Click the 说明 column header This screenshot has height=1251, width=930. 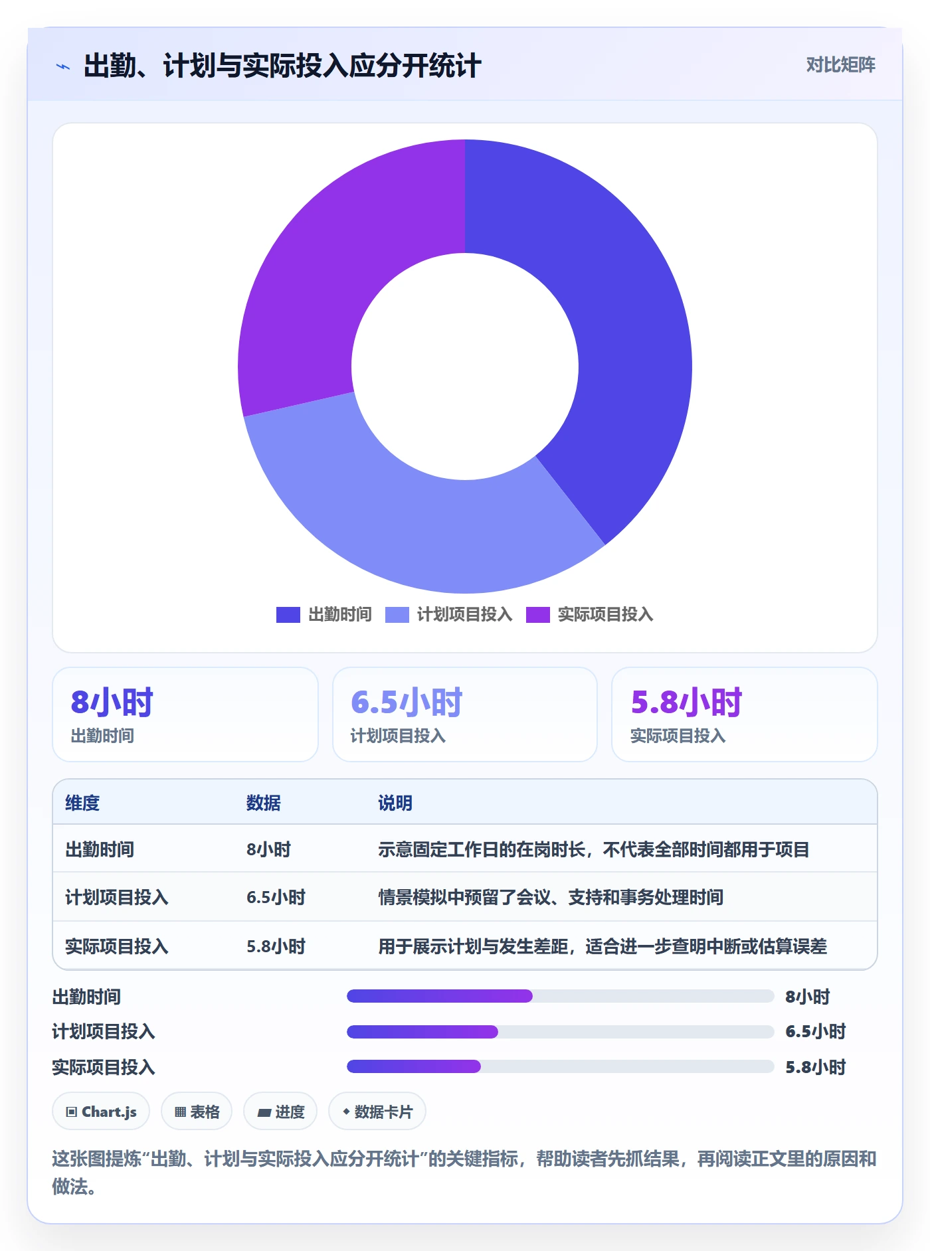tap(395, 803)
